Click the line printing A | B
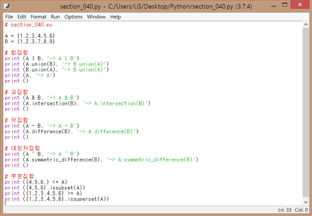Image resolution: width=312 pixels, height=216 pixels. (42, 58)
